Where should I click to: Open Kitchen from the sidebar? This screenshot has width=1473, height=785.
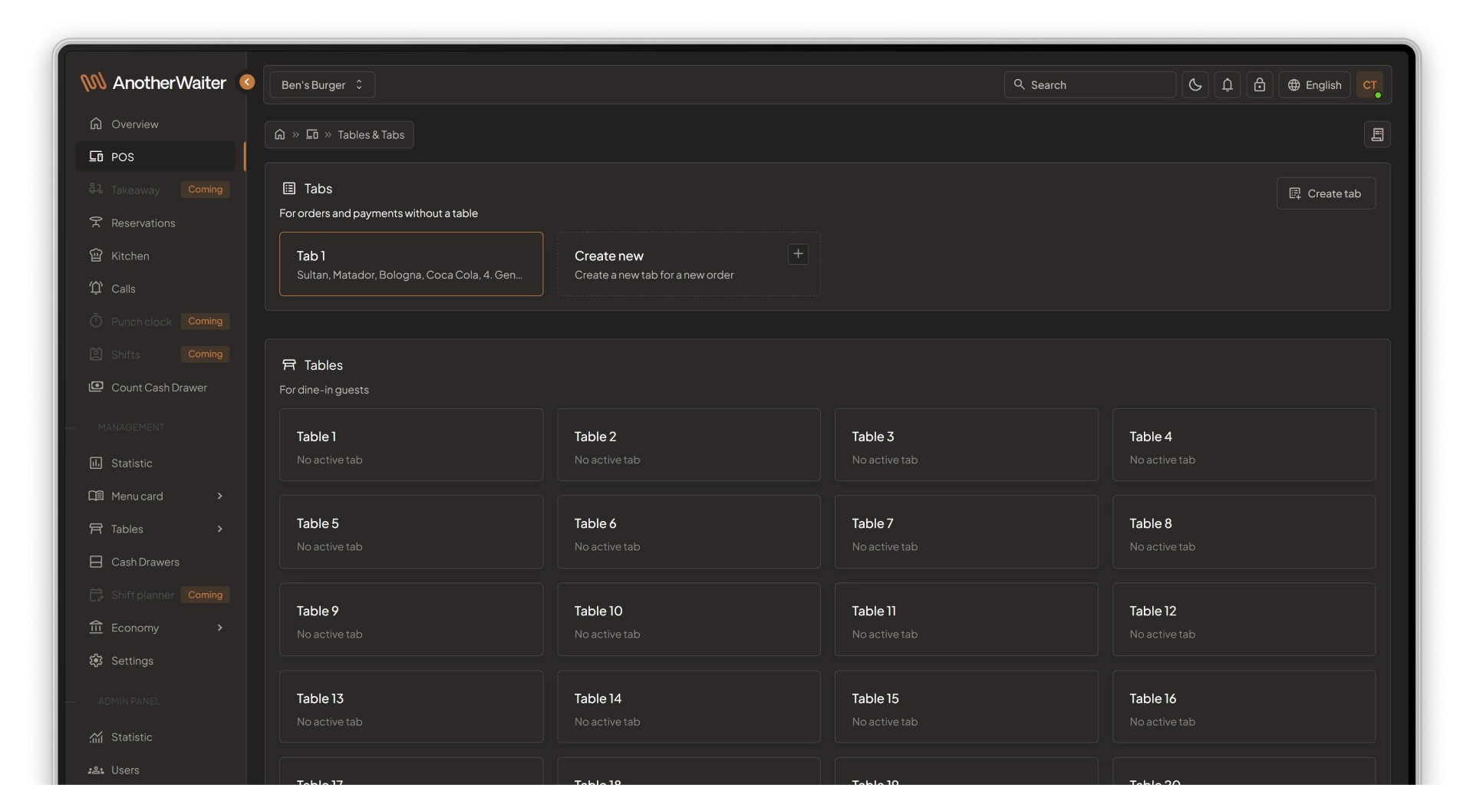click(156, 256)
